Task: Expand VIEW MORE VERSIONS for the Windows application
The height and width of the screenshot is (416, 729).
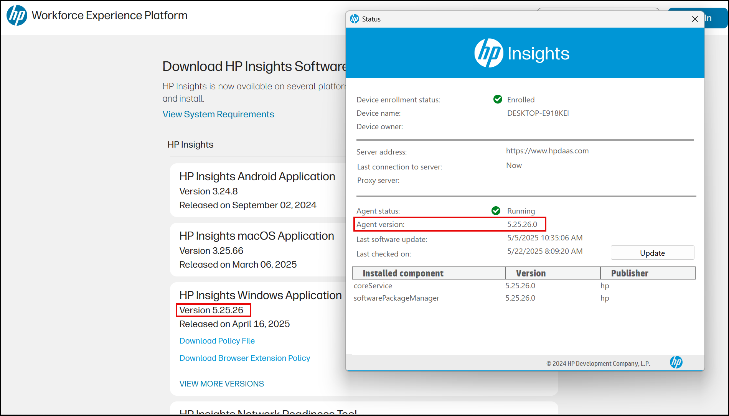Action: pos(221,384)
